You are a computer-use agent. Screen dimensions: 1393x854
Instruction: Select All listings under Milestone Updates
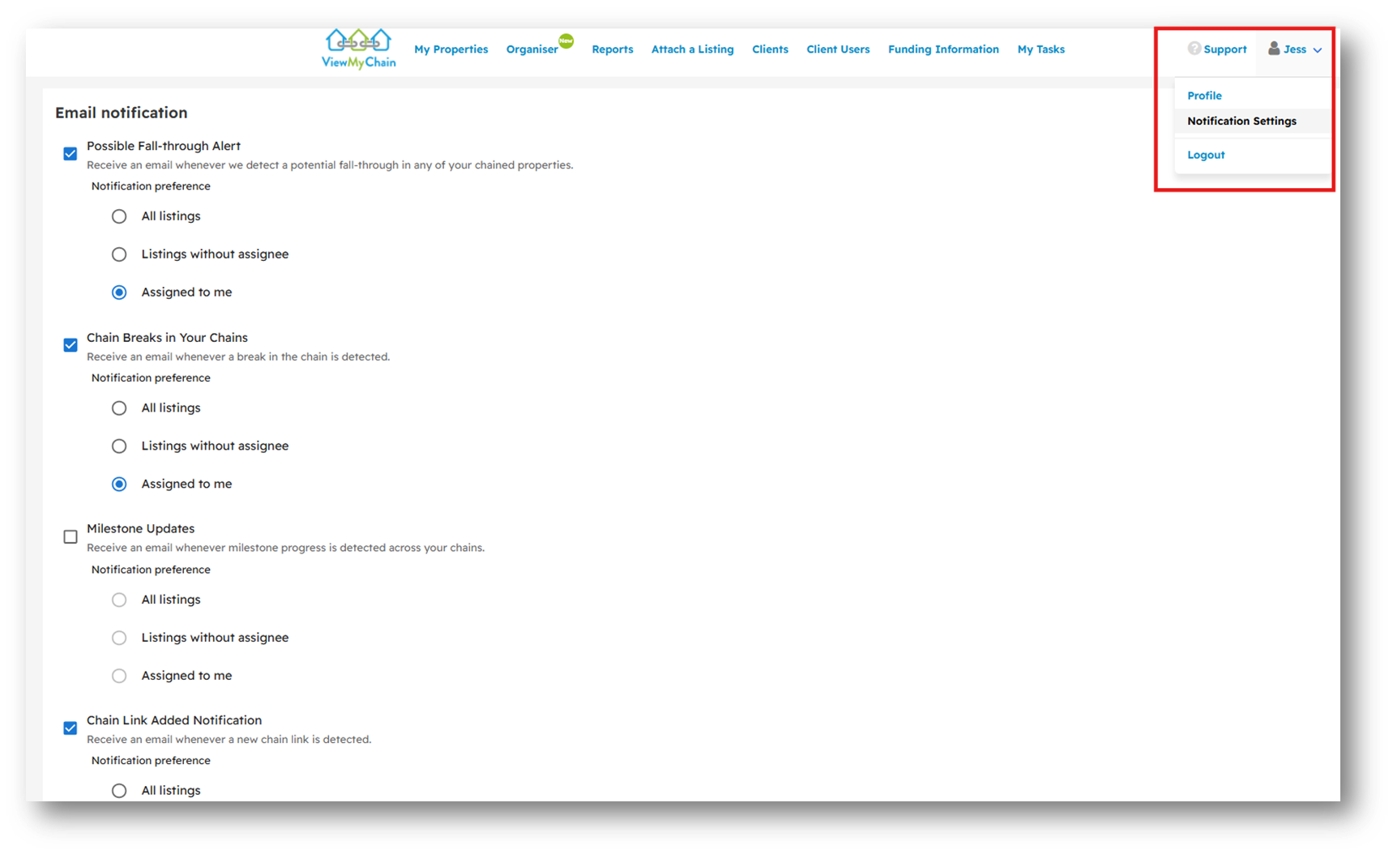click(x=119, y=600)
